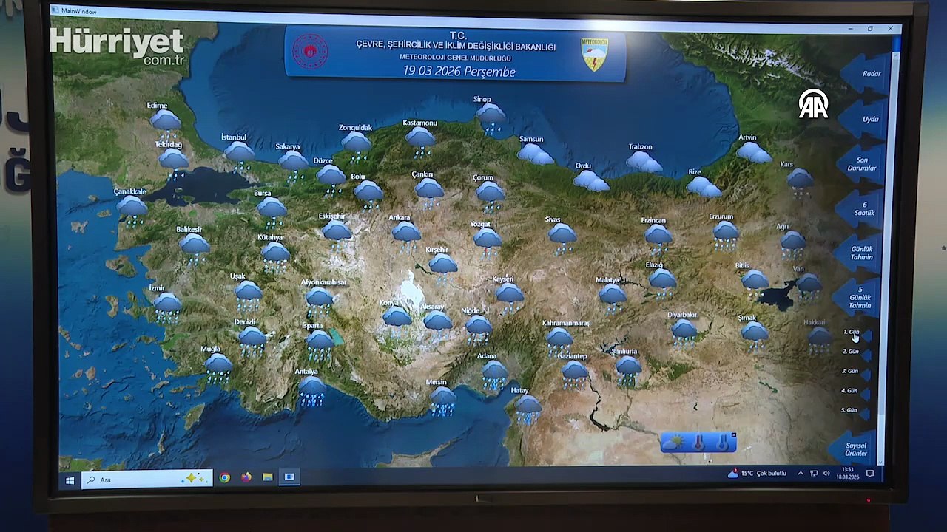Choose 1. Gün forecast day

tap(857, 333)
